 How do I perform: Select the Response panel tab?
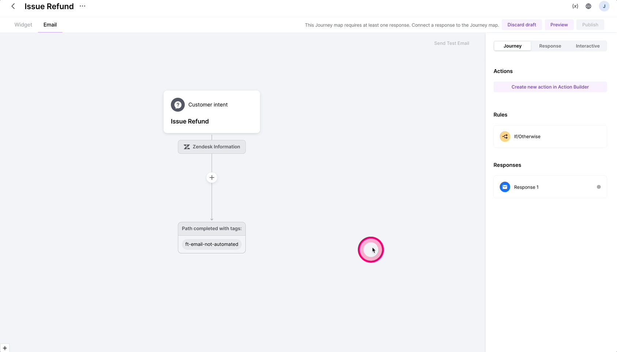(x=550, y=46)
